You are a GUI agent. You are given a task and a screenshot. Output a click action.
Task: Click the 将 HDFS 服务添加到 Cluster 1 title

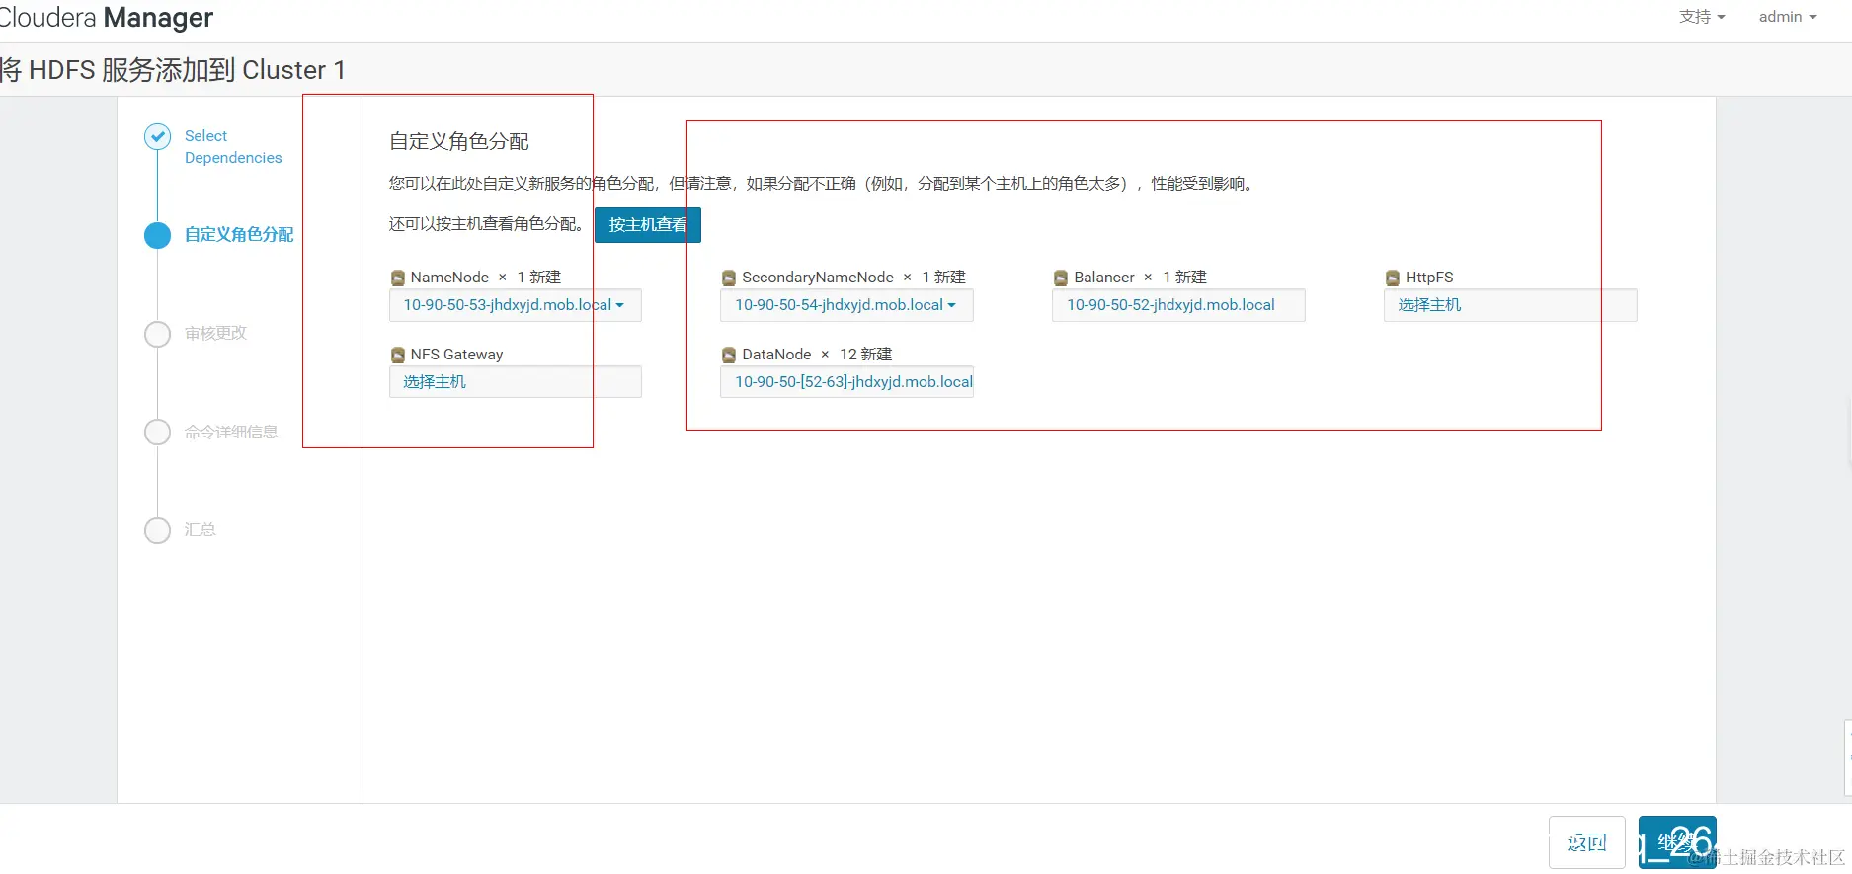click(x=173, y=70)
